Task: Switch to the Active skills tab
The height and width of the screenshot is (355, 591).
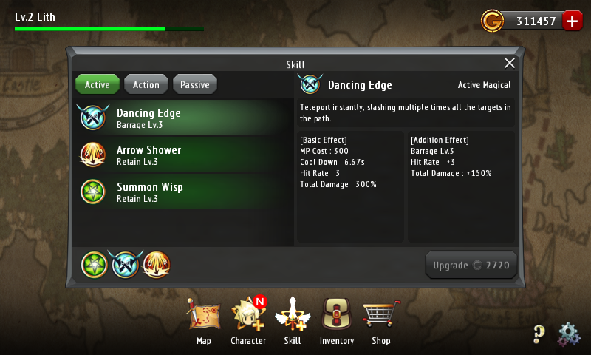Action: point(98,84)
